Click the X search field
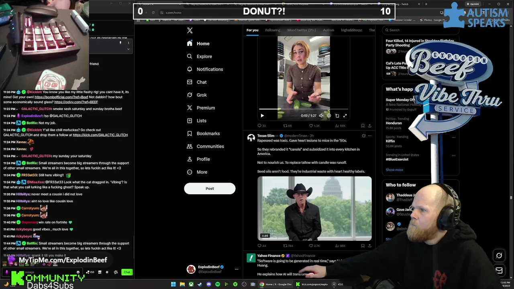This screenshot has height=289, width=514. click(420, 30)
